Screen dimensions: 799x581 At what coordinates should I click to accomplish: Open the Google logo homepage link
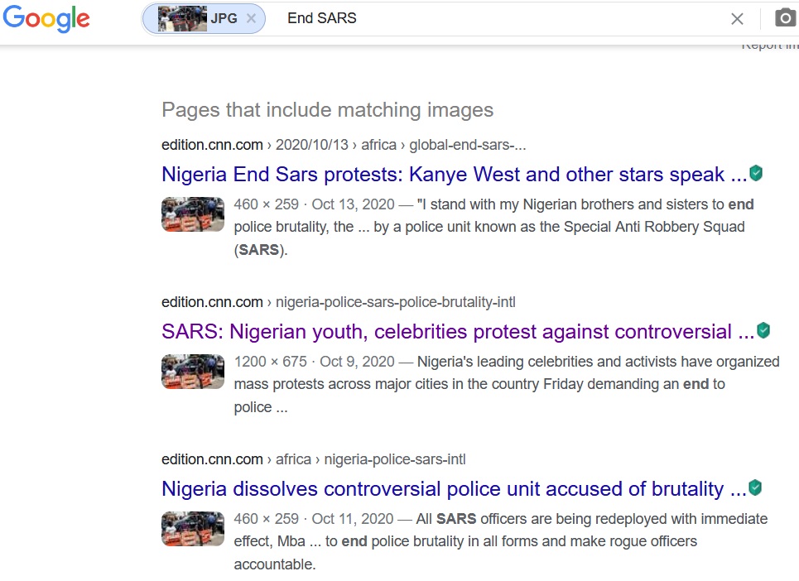coord(46,19)
